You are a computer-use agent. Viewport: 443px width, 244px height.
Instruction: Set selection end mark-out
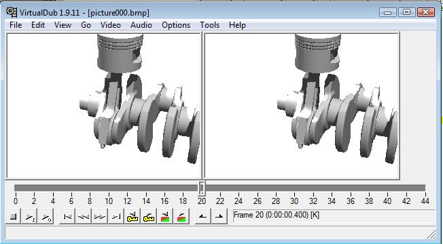219,217
